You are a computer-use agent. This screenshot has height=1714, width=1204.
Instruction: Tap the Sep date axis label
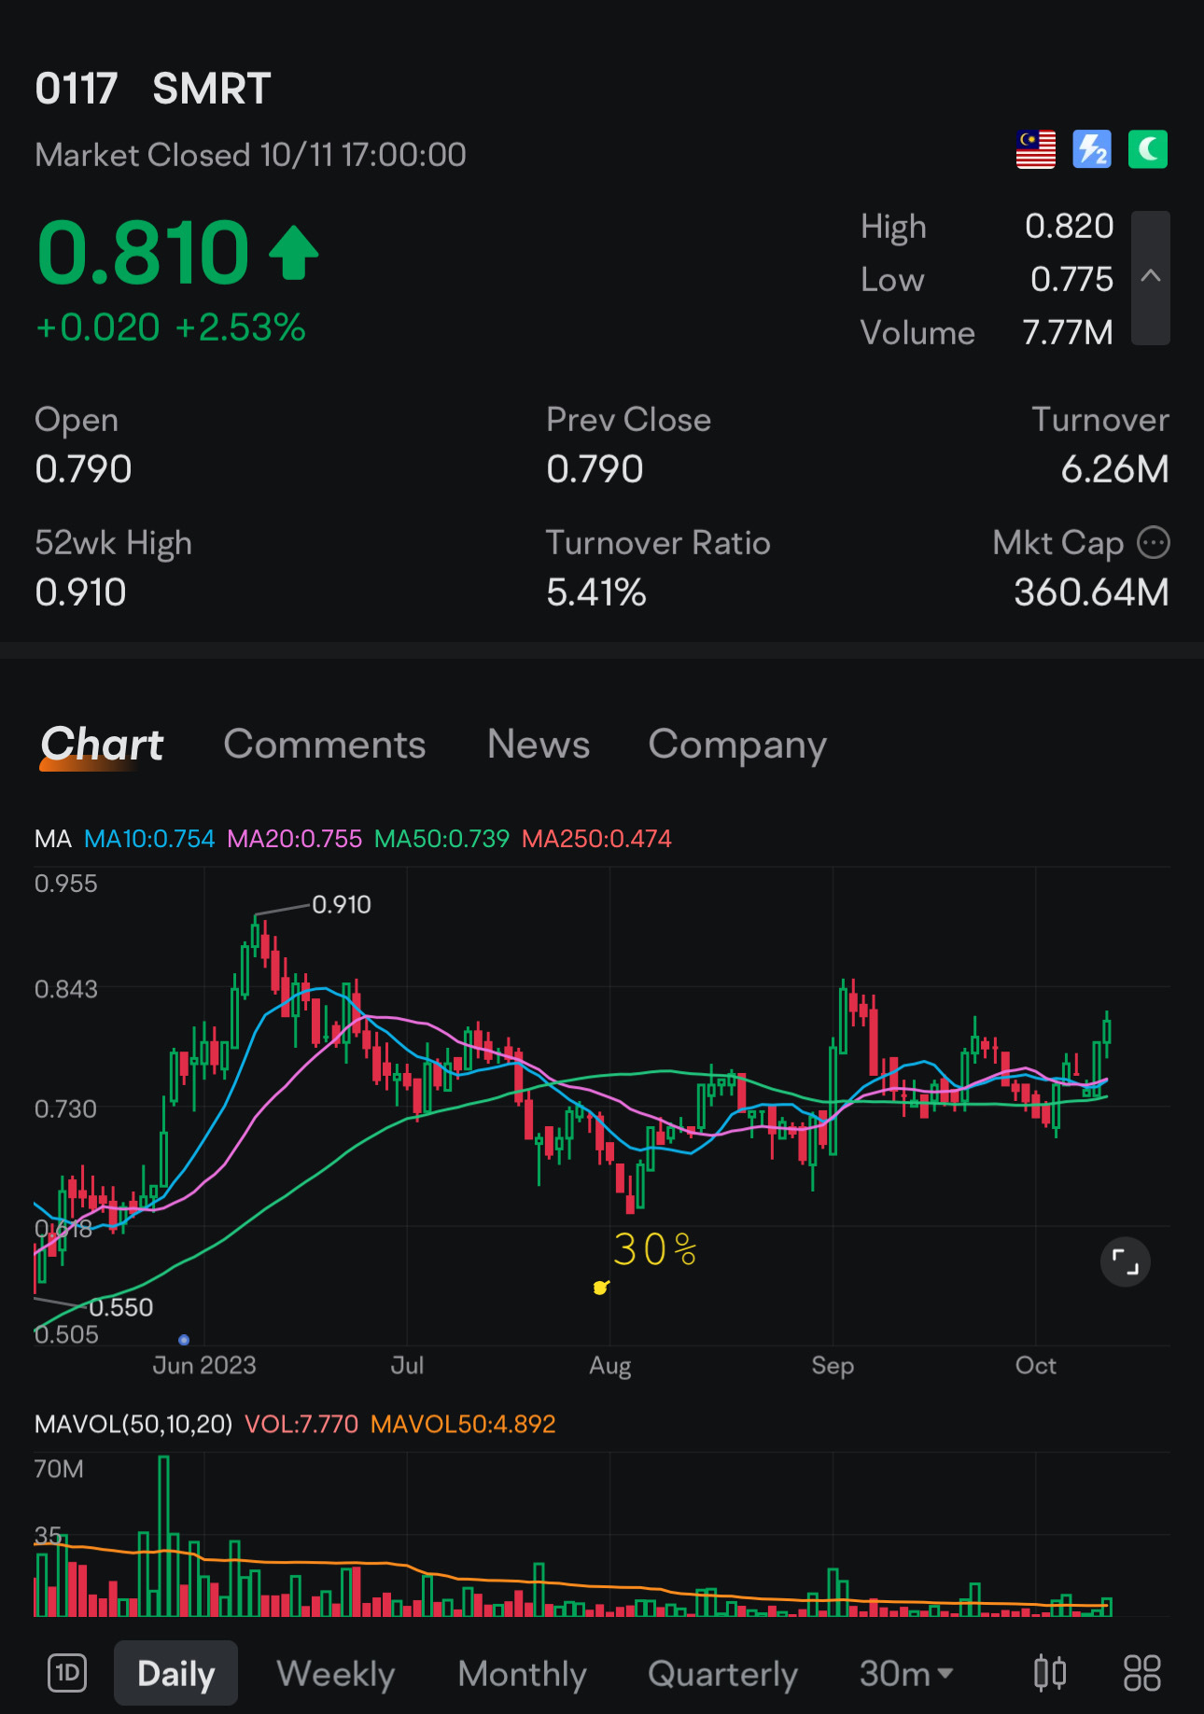pos(833,1366)
